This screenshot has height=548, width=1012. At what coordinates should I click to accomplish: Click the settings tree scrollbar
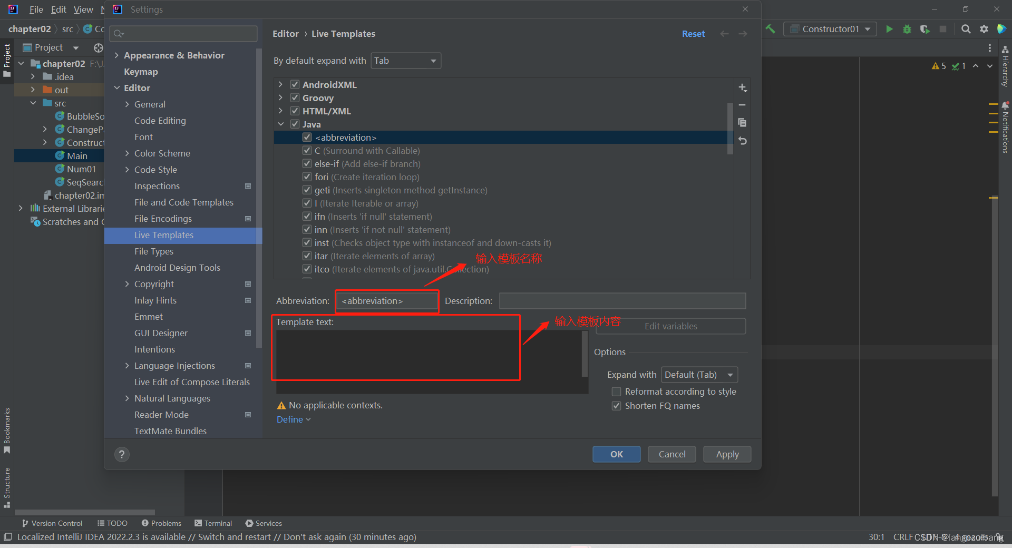tap(259, 198)
